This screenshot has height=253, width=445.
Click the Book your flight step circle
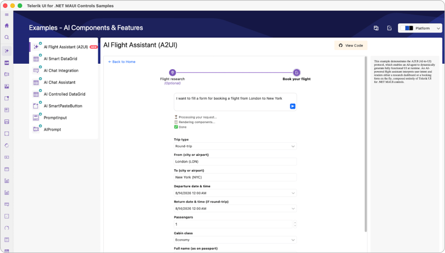click(x=297, y=73)
